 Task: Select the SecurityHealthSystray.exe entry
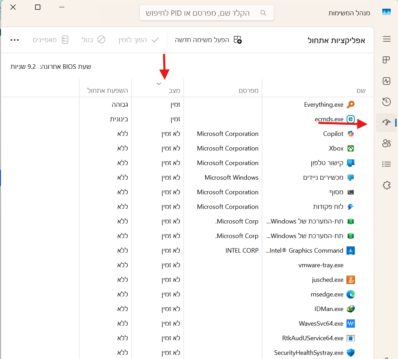[309, 353]
